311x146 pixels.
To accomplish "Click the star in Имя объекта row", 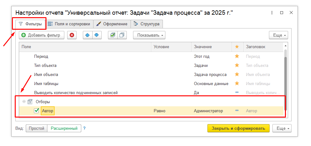I will tap(237, 74).
